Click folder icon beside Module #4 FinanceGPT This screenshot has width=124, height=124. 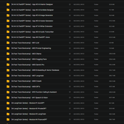8,119
